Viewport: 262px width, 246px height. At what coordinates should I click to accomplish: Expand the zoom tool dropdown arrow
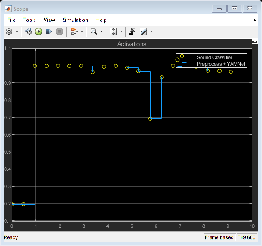click(101, 31)
